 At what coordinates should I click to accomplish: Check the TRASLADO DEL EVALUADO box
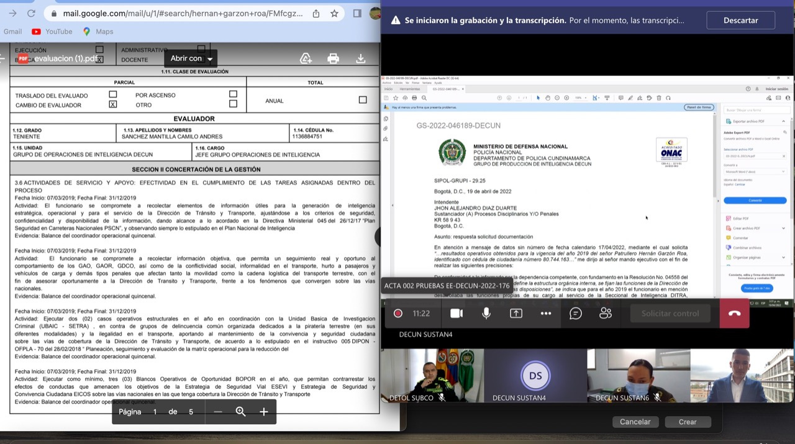(x=112, y=95)
